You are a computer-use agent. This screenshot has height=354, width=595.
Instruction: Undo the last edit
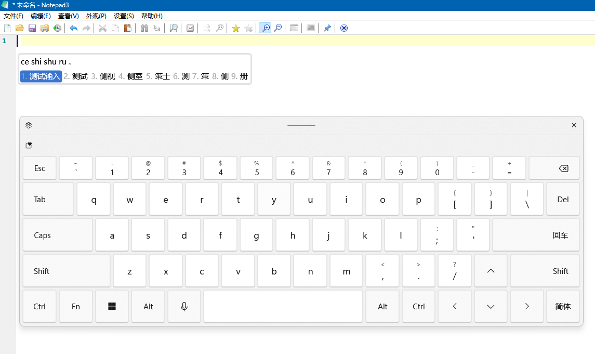tap(74, 28)
